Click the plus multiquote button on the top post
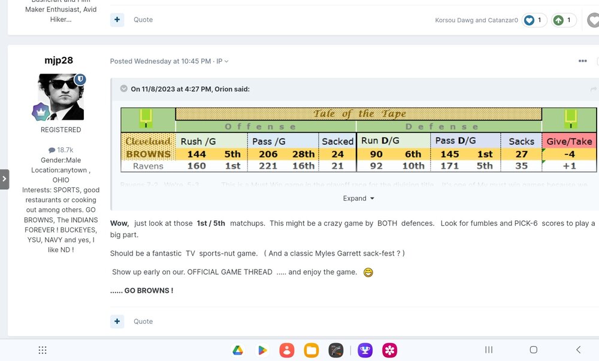Viewport: 599px width, 361px height. [x=117, y=20]
